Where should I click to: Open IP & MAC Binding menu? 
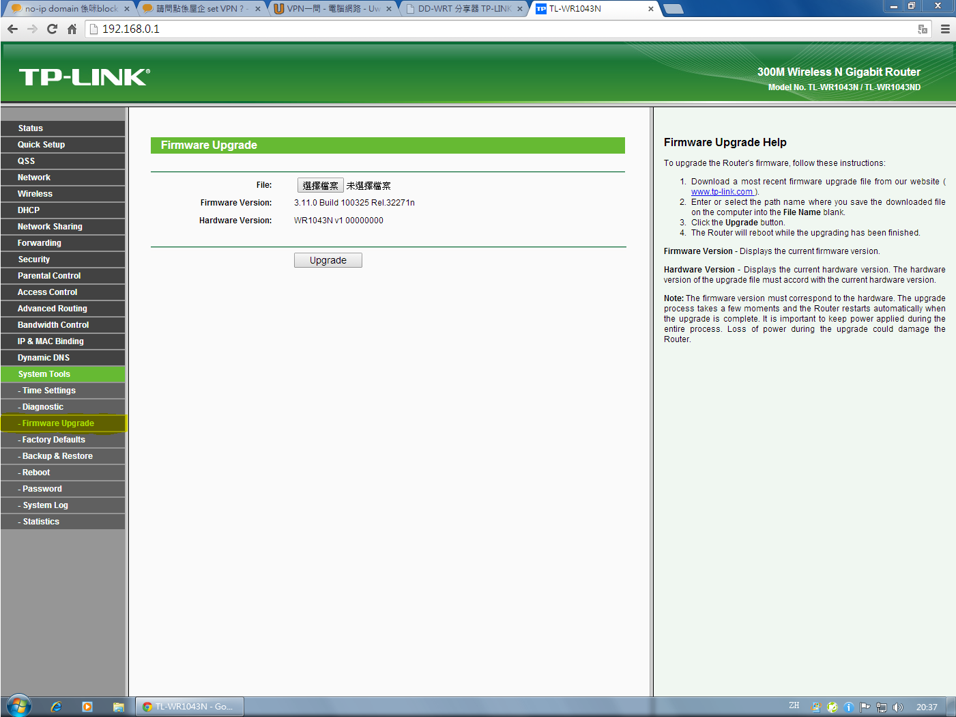[63, 341]
